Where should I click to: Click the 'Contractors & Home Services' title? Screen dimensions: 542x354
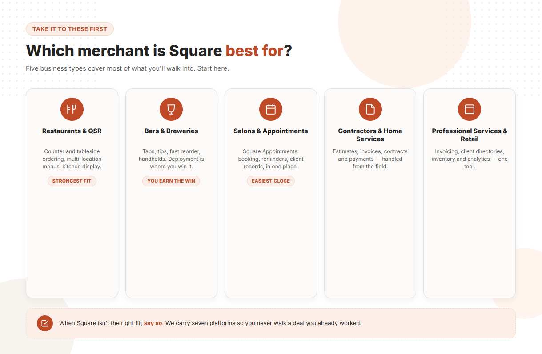coord(370,135)
